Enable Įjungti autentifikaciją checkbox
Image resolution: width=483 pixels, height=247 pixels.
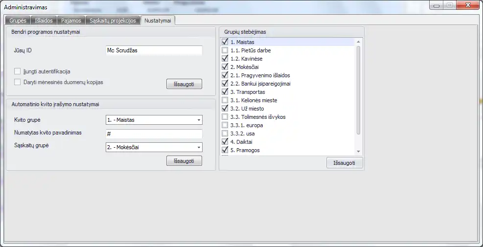(17, 71)
